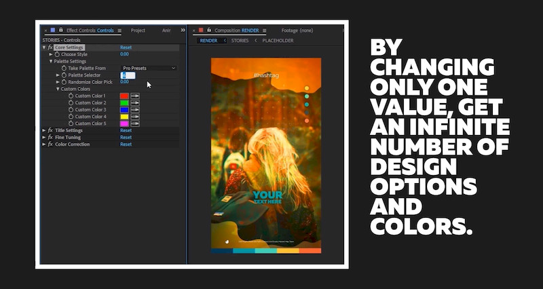Pick Custom Color 2 with the eyedropper
This screenshot has width=543, height=289.
pyautogui.click(x=135, y=103)
